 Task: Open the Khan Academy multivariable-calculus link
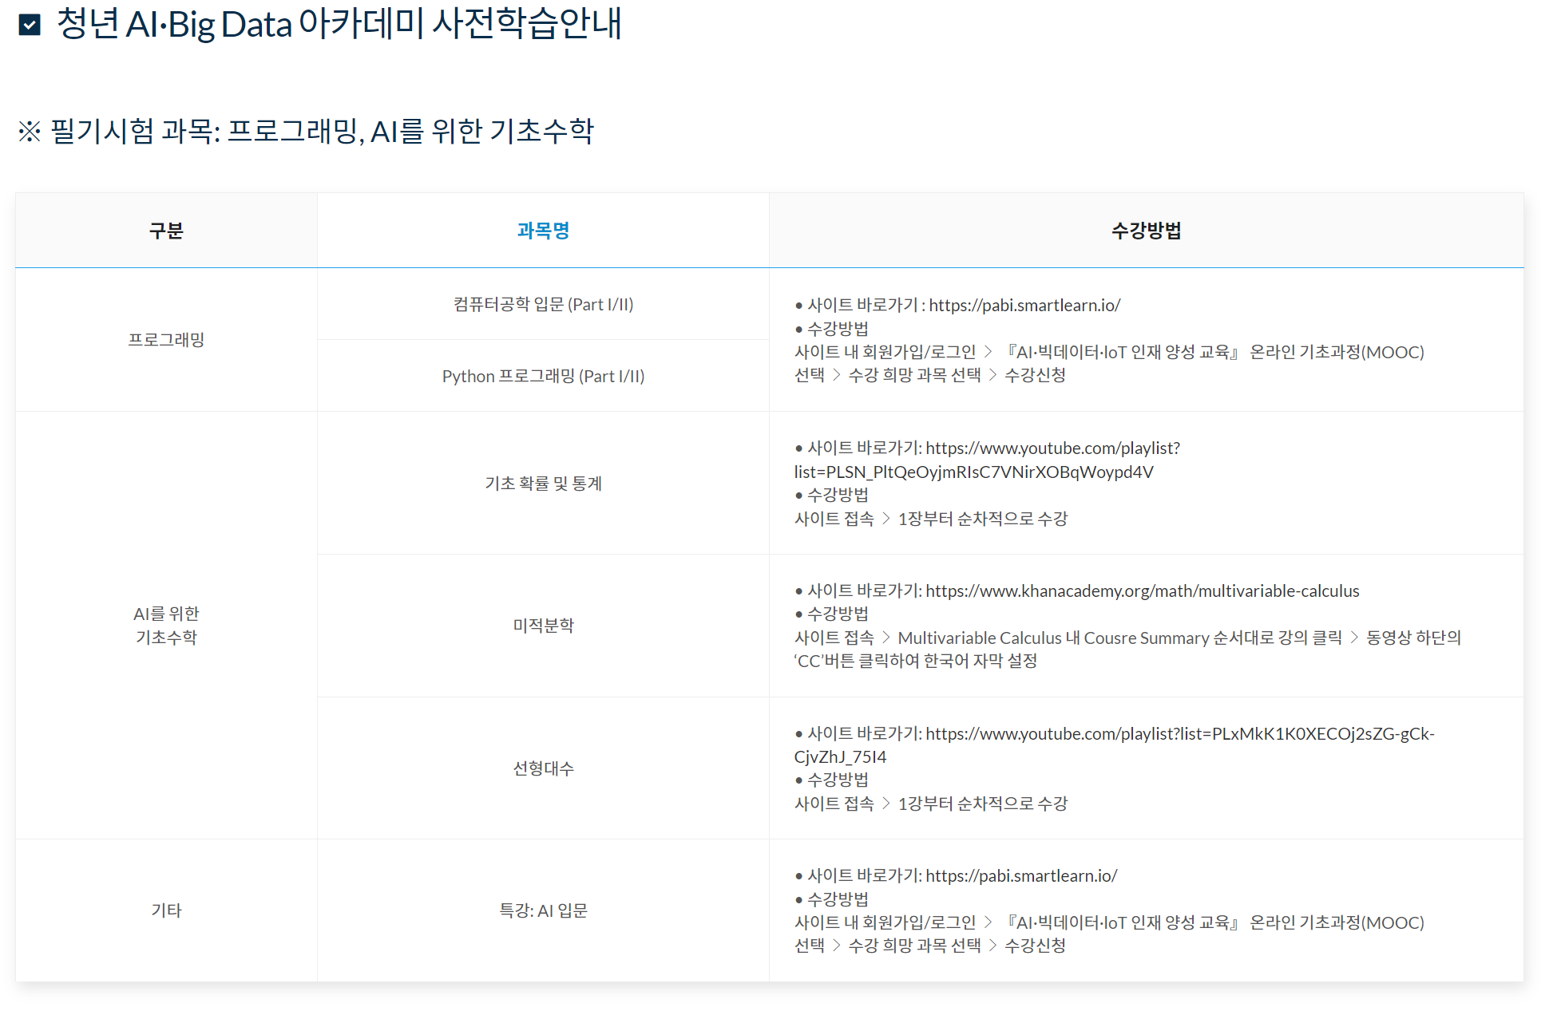[1142, 591]
